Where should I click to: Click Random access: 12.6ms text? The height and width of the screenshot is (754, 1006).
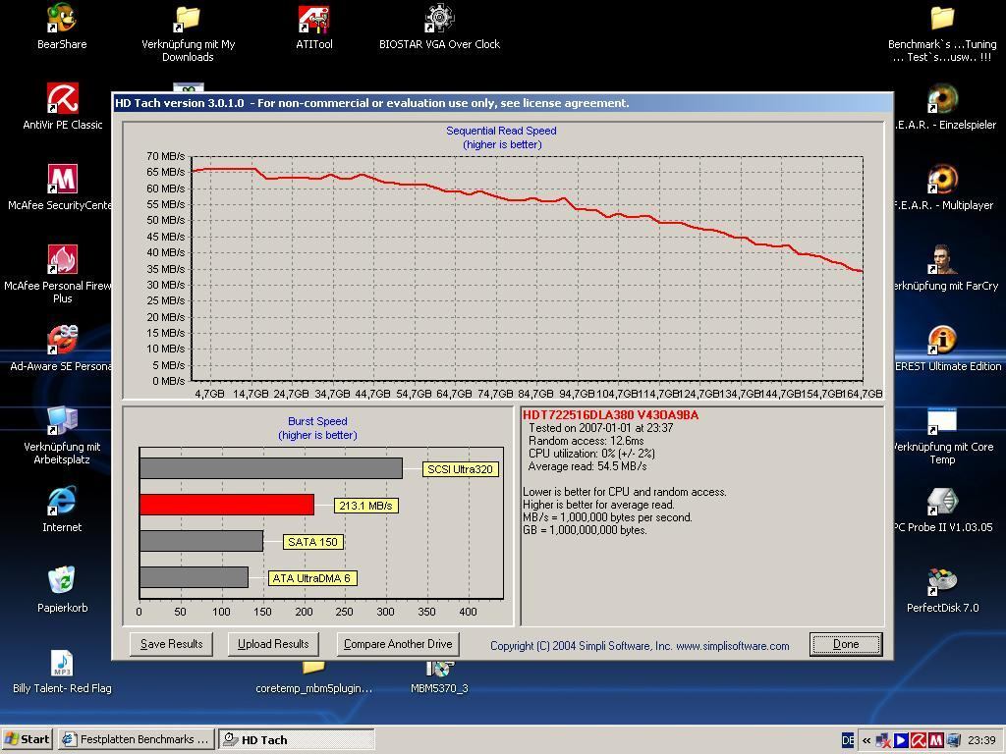click(586, 441)
